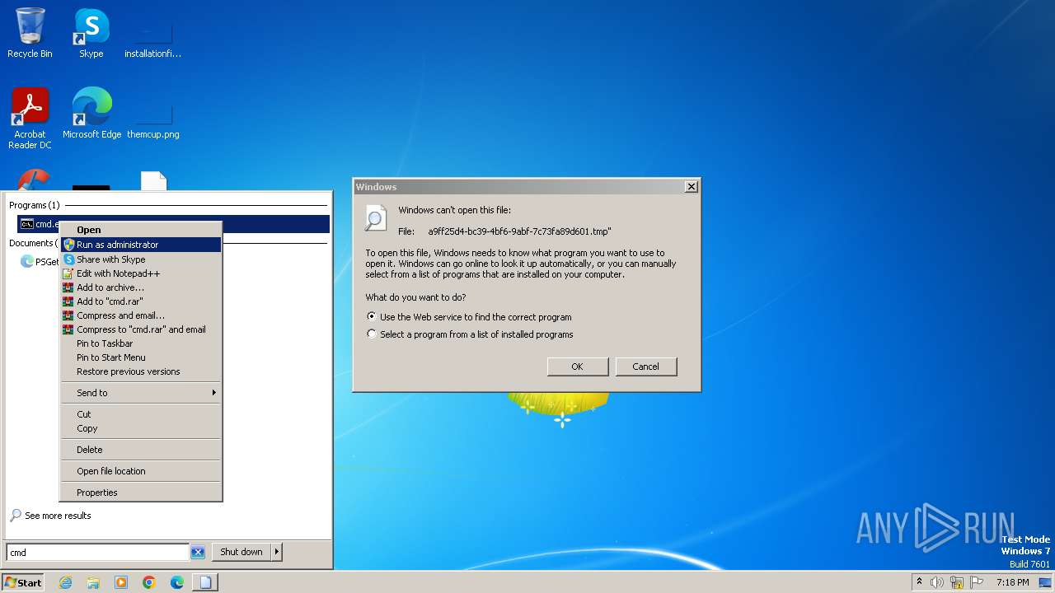
Task: Open Acrobat Reader DC desktop shortcut
Action: (30, 119)
